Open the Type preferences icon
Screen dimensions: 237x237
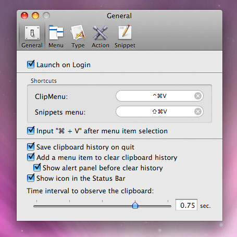[78, 33]
